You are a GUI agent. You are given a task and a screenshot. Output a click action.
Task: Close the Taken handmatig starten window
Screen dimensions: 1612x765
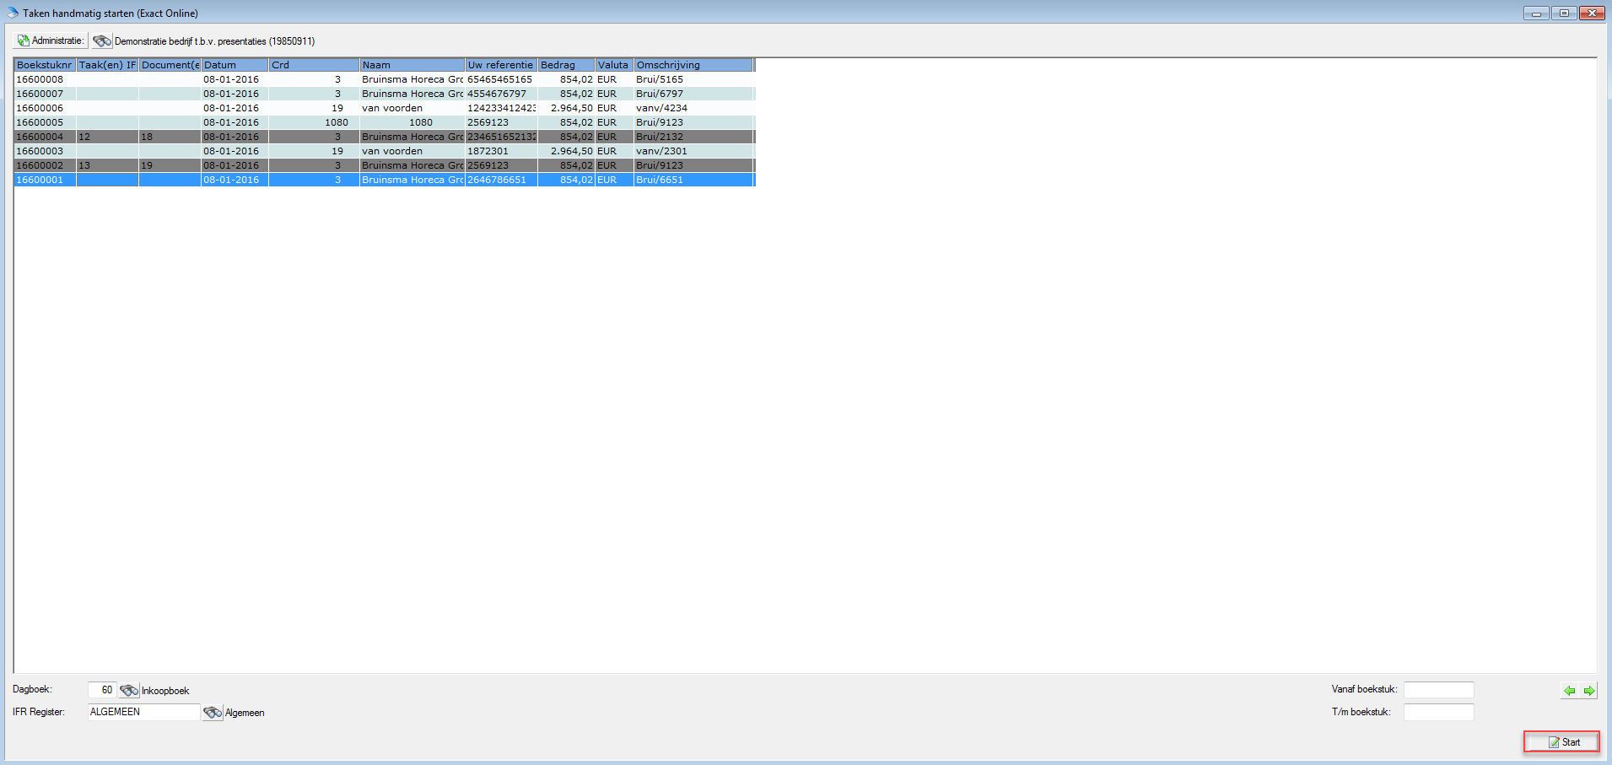tap(1593, 13)
